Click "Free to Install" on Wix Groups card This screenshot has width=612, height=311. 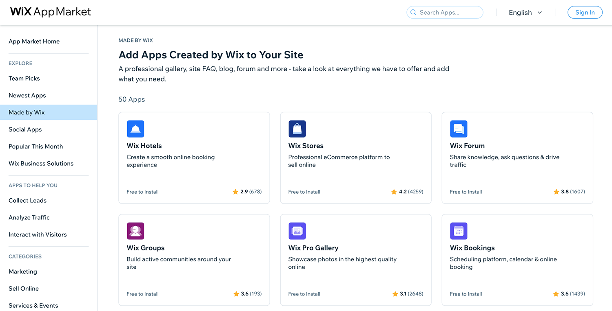143,294
